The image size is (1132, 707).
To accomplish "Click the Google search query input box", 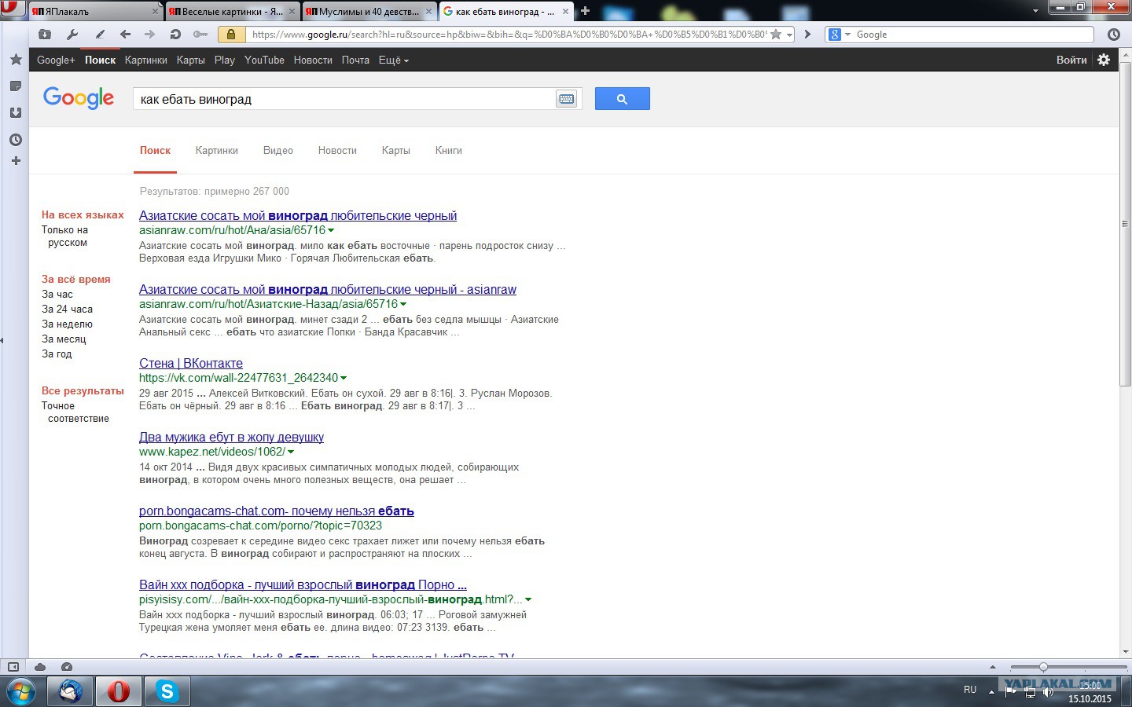I will (344, 99).
